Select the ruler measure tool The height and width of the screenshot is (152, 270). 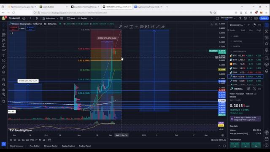(x=4, y=67)
